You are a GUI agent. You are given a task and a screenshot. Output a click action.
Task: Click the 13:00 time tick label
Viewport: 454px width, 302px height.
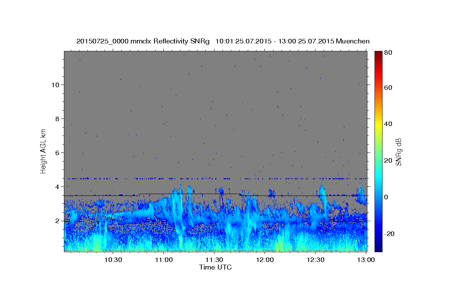click(x=367, y=260)
